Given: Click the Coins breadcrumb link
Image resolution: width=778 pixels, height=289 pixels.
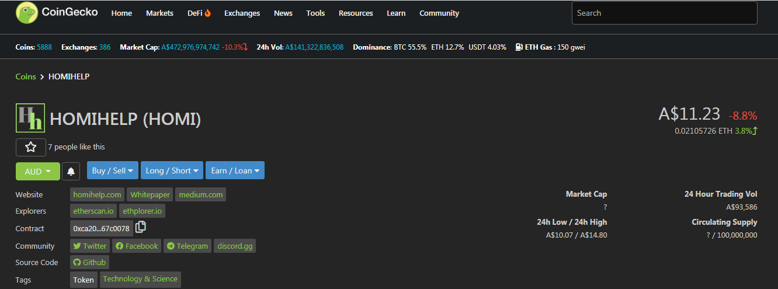Looking at the screenshot, I should pyautogui.click(x=26, y=76).
